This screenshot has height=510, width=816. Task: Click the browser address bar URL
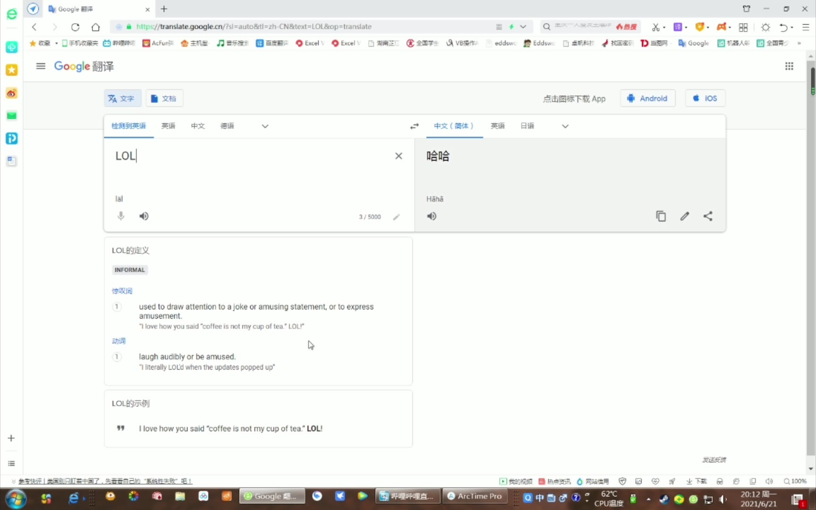point(254,27)
